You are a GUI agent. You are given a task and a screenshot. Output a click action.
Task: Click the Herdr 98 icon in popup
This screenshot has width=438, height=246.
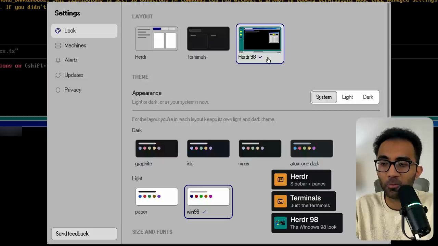tap(281, 223)
